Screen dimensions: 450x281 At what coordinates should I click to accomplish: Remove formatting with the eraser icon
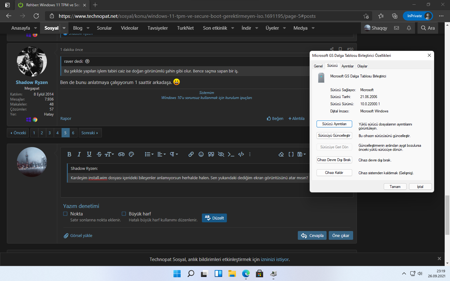(281, 154)
